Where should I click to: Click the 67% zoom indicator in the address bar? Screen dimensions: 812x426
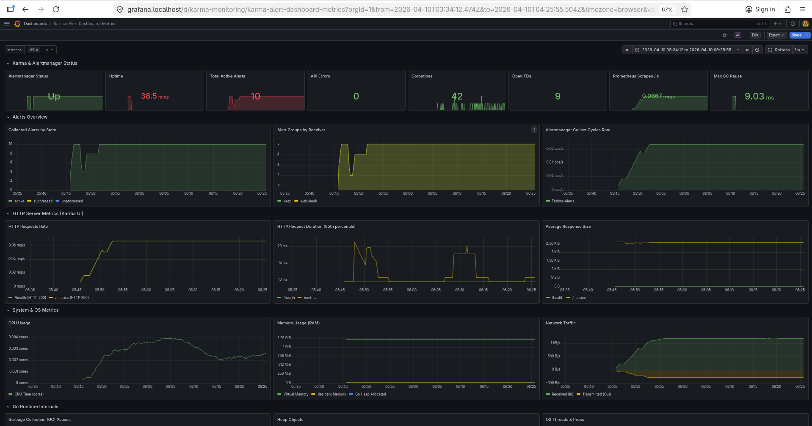[x=667, y=9]
